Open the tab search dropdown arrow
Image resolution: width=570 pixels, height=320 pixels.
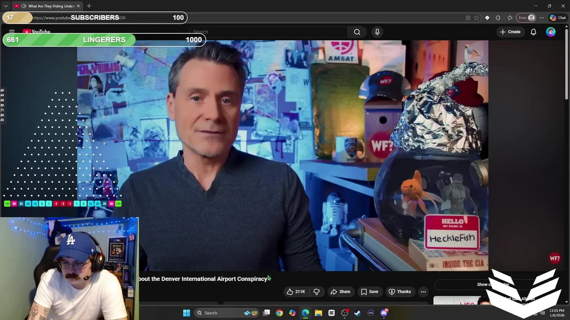(x=5, y=6)
